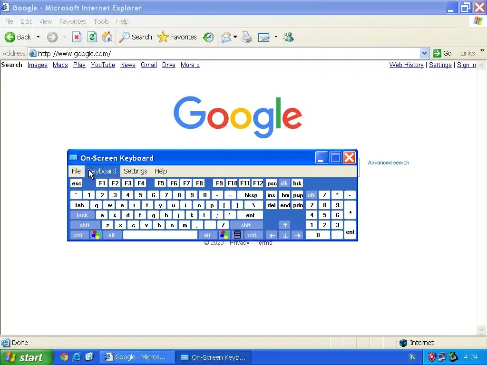Click the Sign in link
This screenshot has height=365, width=487.
(x=467, y=65)
